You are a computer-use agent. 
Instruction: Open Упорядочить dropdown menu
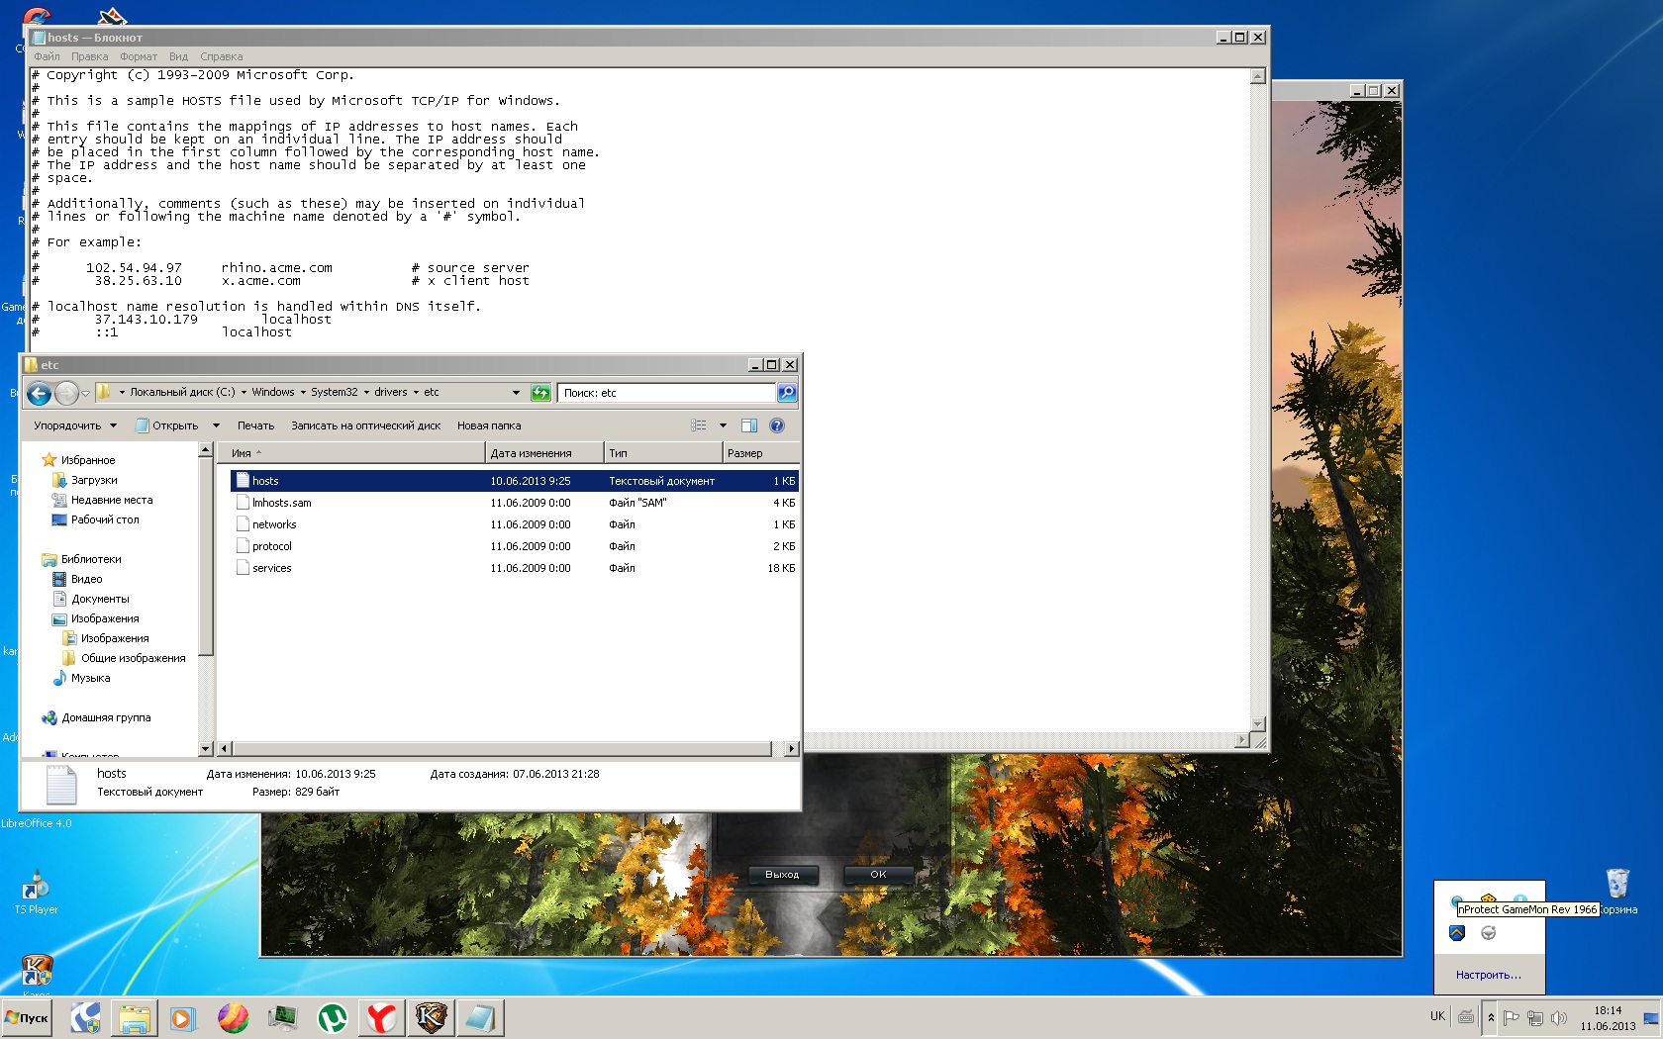75,425
